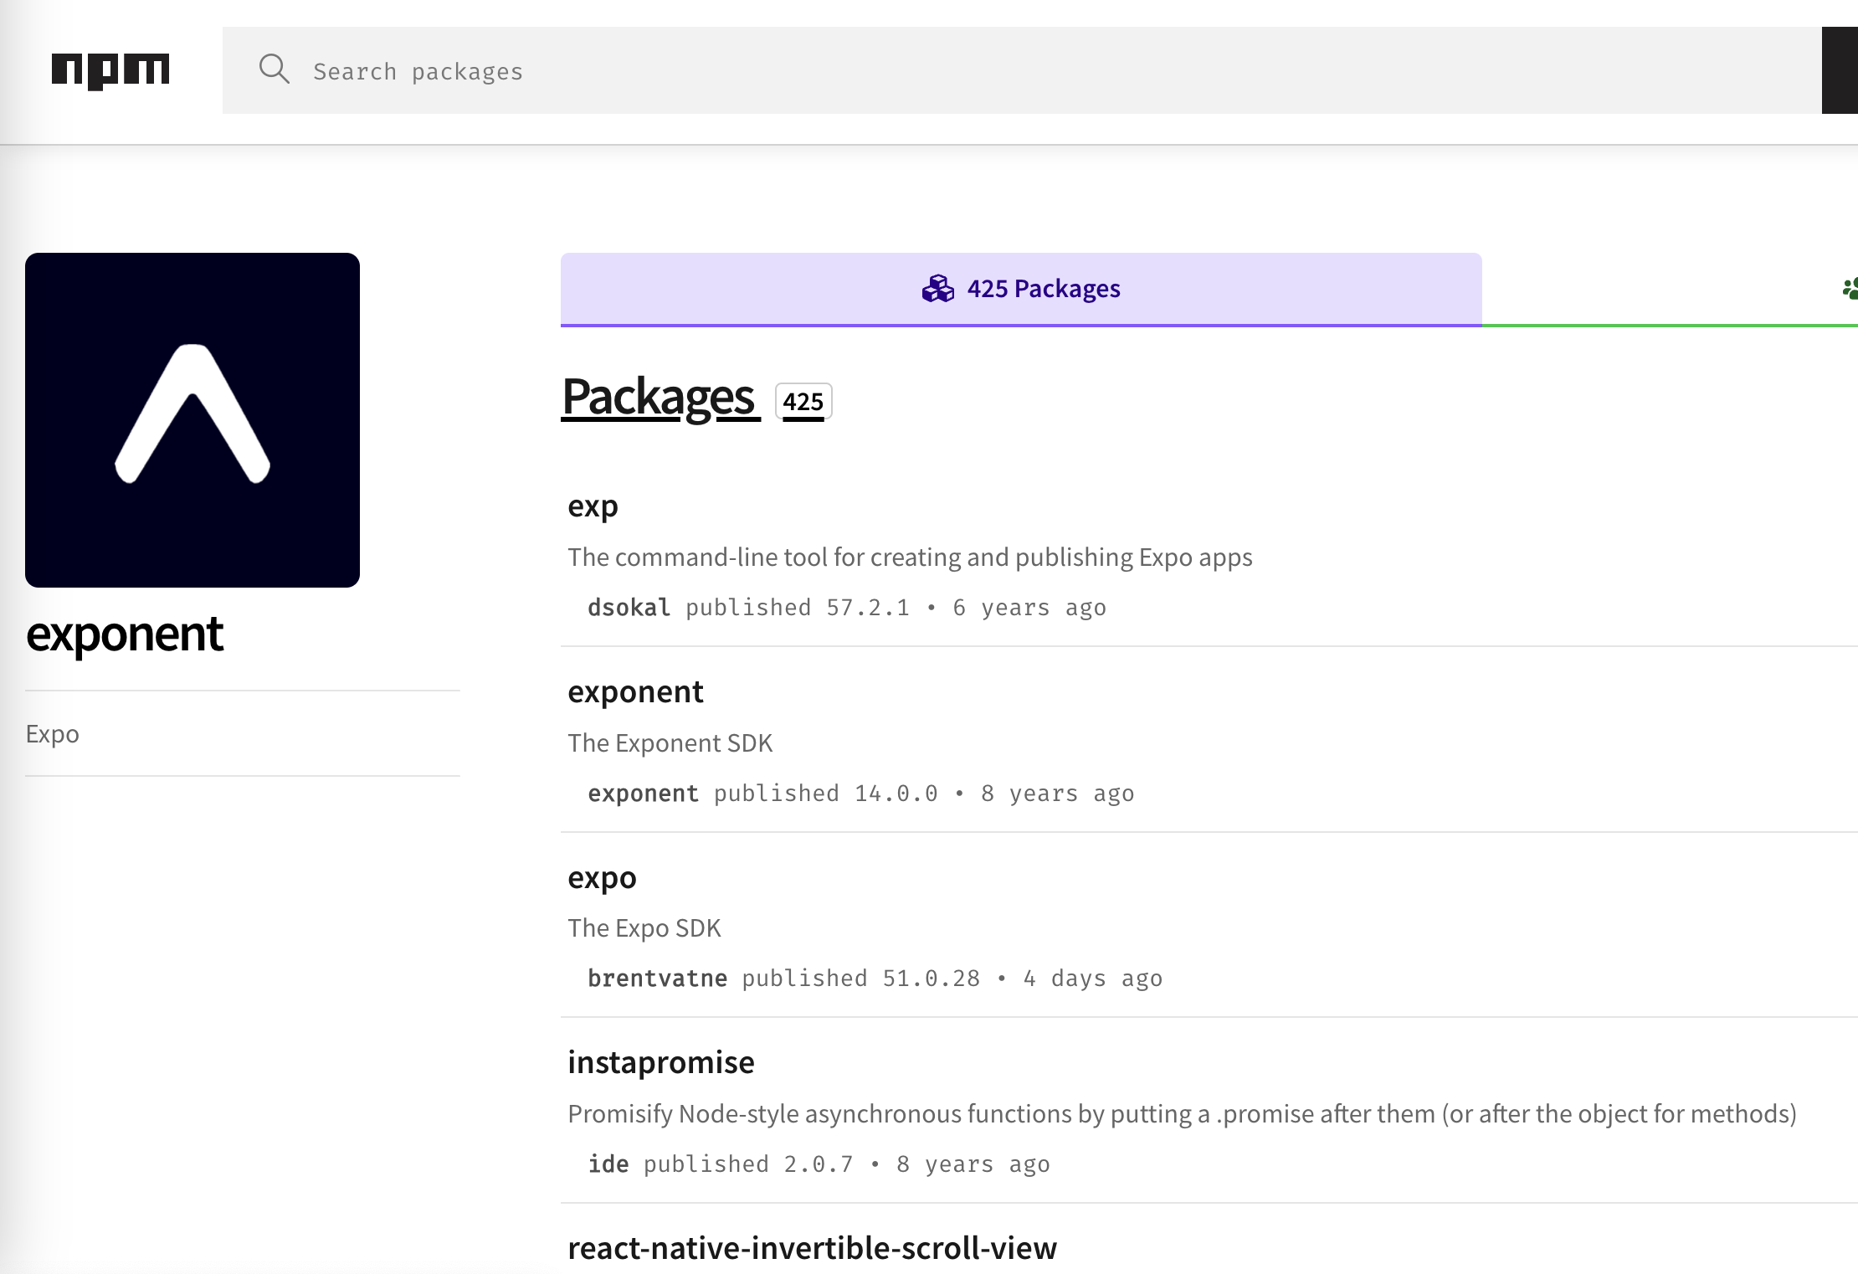Open the instapromise package link
Screen dimensions: 1858x1274
(660, 1063)
